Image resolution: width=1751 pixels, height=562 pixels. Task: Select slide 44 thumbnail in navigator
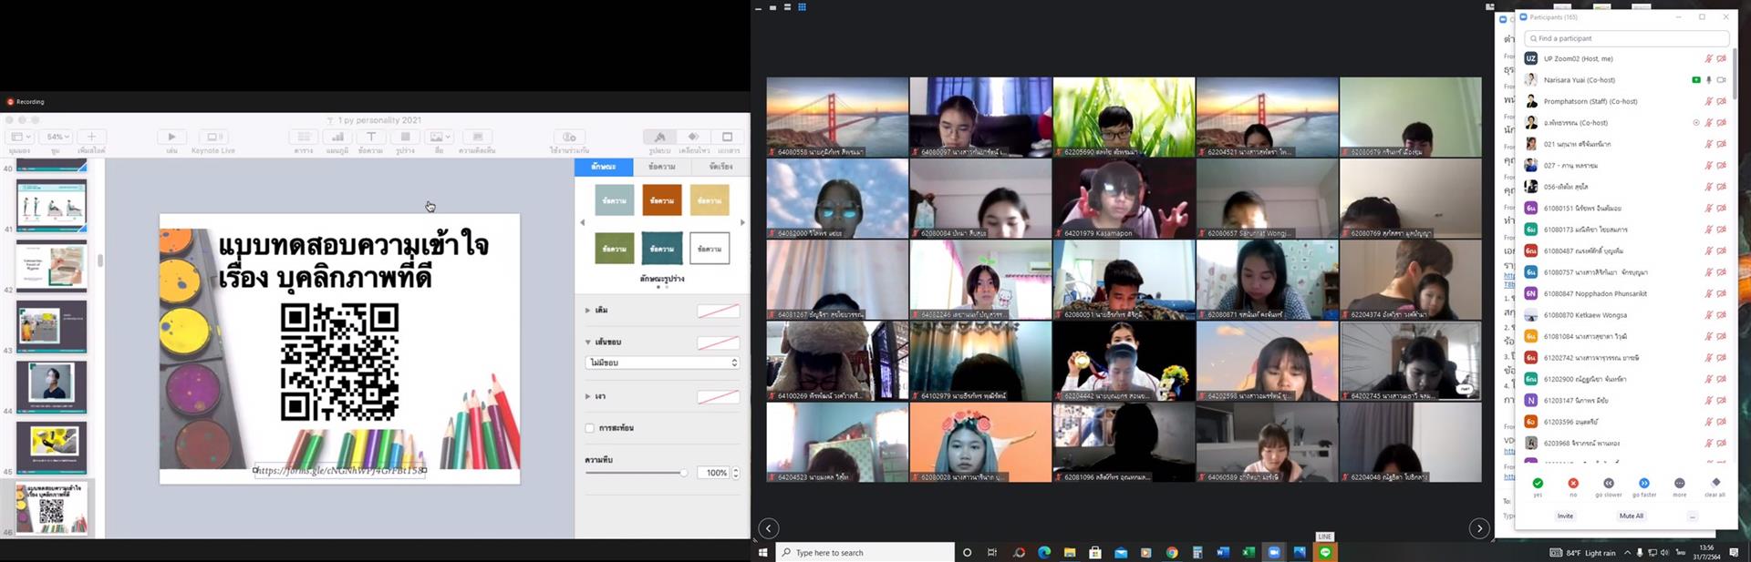[52, 386]
